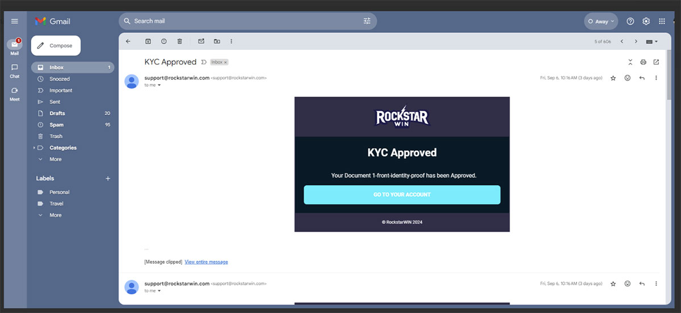This screenshot has width=681, height=313.
Task: Open the Settings gear icon
Action: tap(646, 21)
